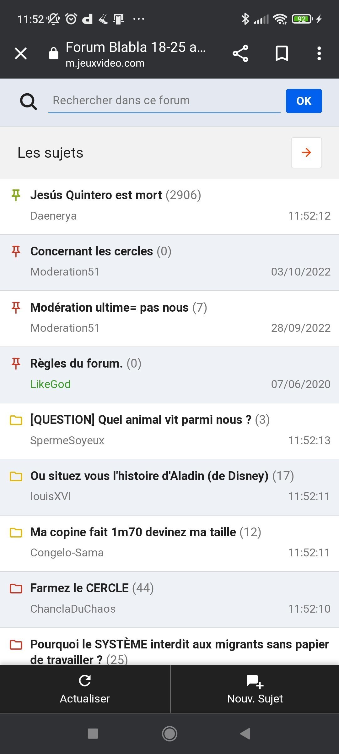Focus the 'Rechercher dans ce forum' field

164,101
